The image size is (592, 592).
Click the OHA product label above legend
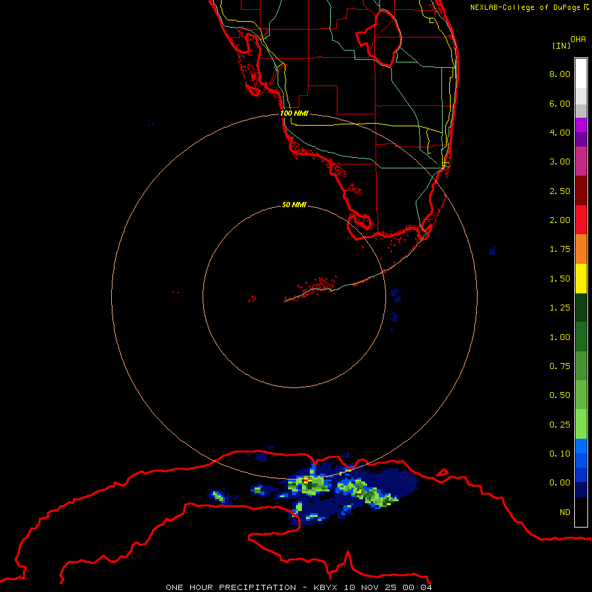[578, 39]
